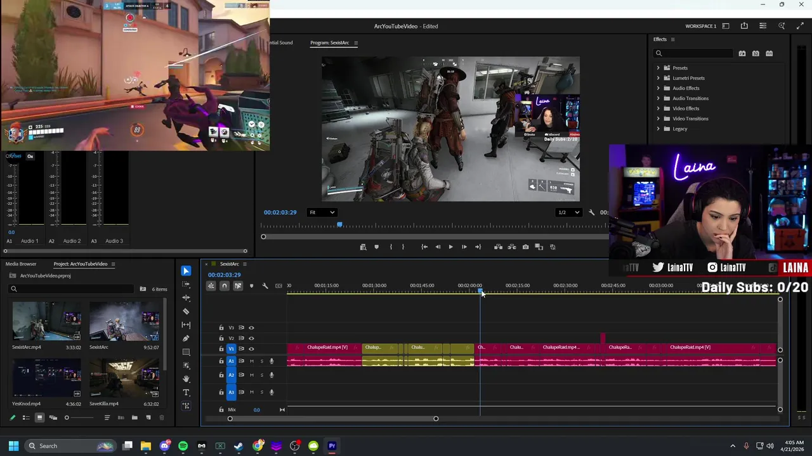Expand the Video Effects folder

click(x=658, y=108)
